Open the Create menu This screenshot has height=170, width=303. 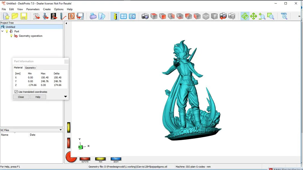47,9
